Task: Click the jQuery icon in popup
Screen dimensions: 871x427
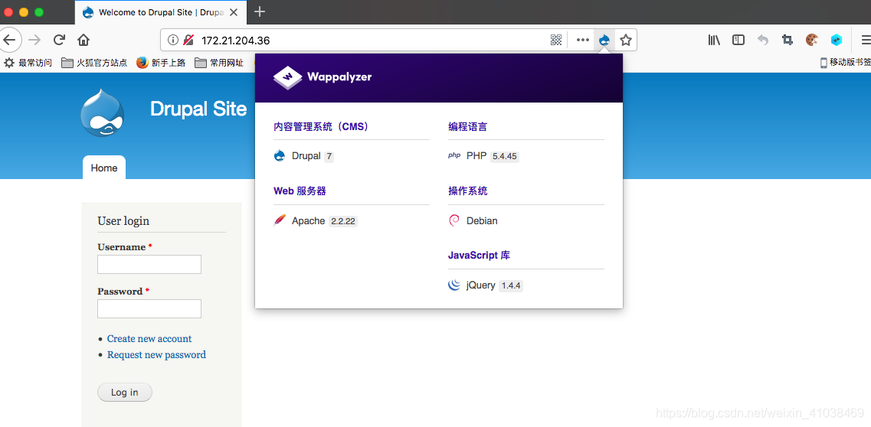Action: coord(454,285)
